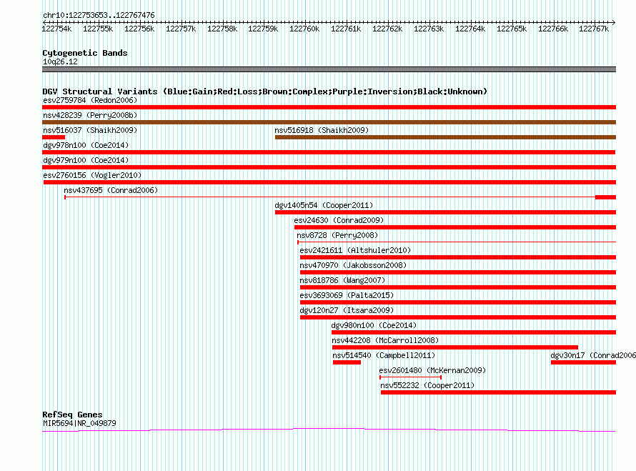Click esv2601480 (McKernan2009) label
Screen dimensions: 636x471
(432, 370)
